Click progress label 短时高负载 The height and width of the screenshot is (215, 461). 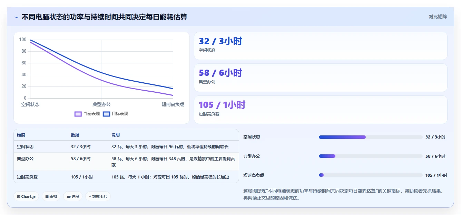coord(254,175)
